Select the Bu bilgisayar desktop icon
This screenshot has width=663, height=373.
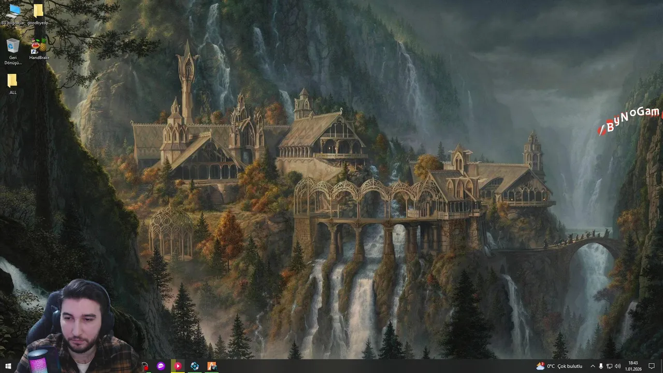[x=13, y=15]
